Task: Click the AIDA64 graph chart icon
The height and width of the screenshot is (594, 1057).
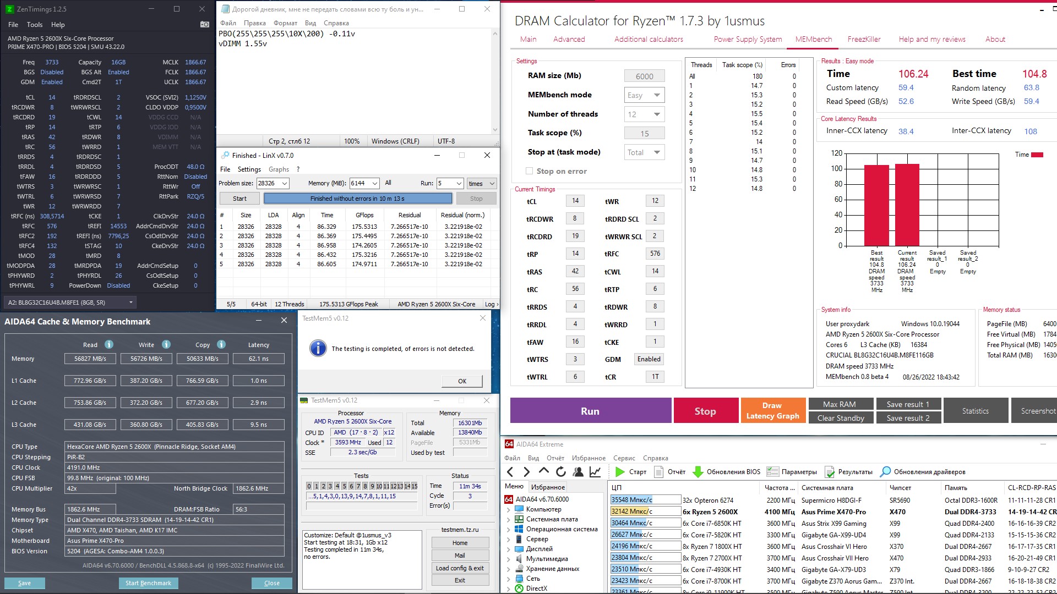Action: [595, 472]
